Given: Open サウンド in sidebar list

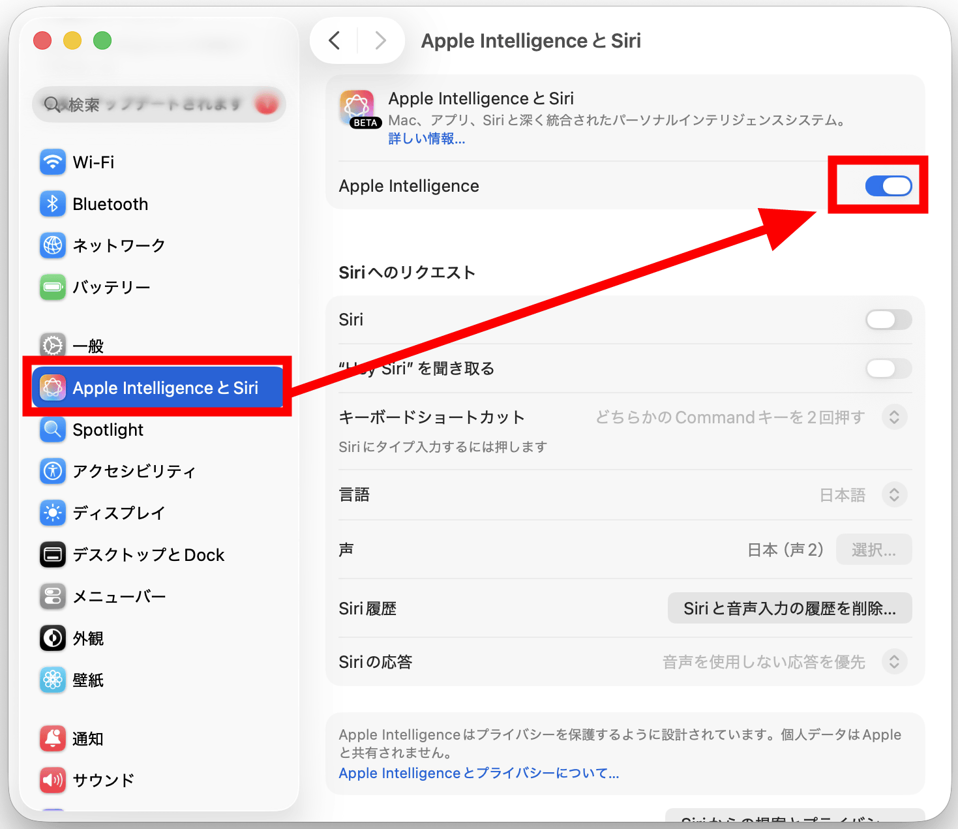Looking at the screenshot, I should pos(103,780).
